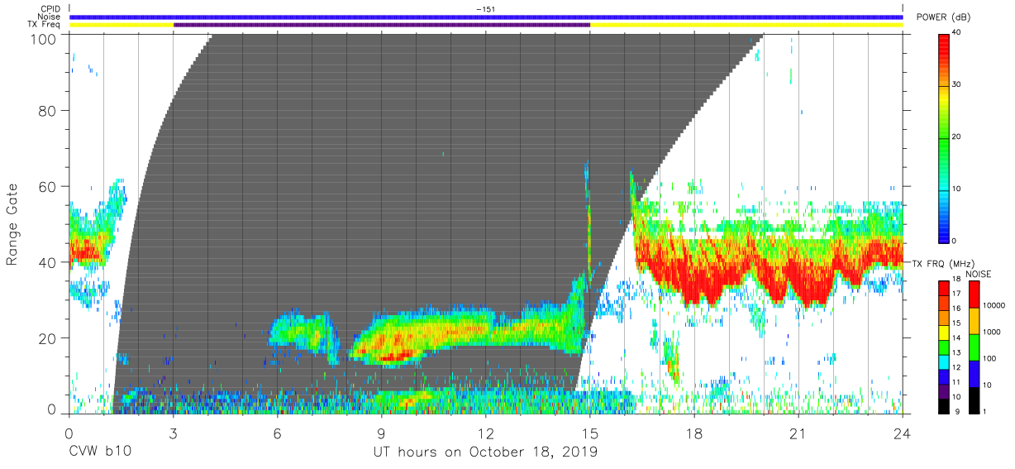
Task: Click the '10000' label in NOISE legend
Action: coord(995,306)
